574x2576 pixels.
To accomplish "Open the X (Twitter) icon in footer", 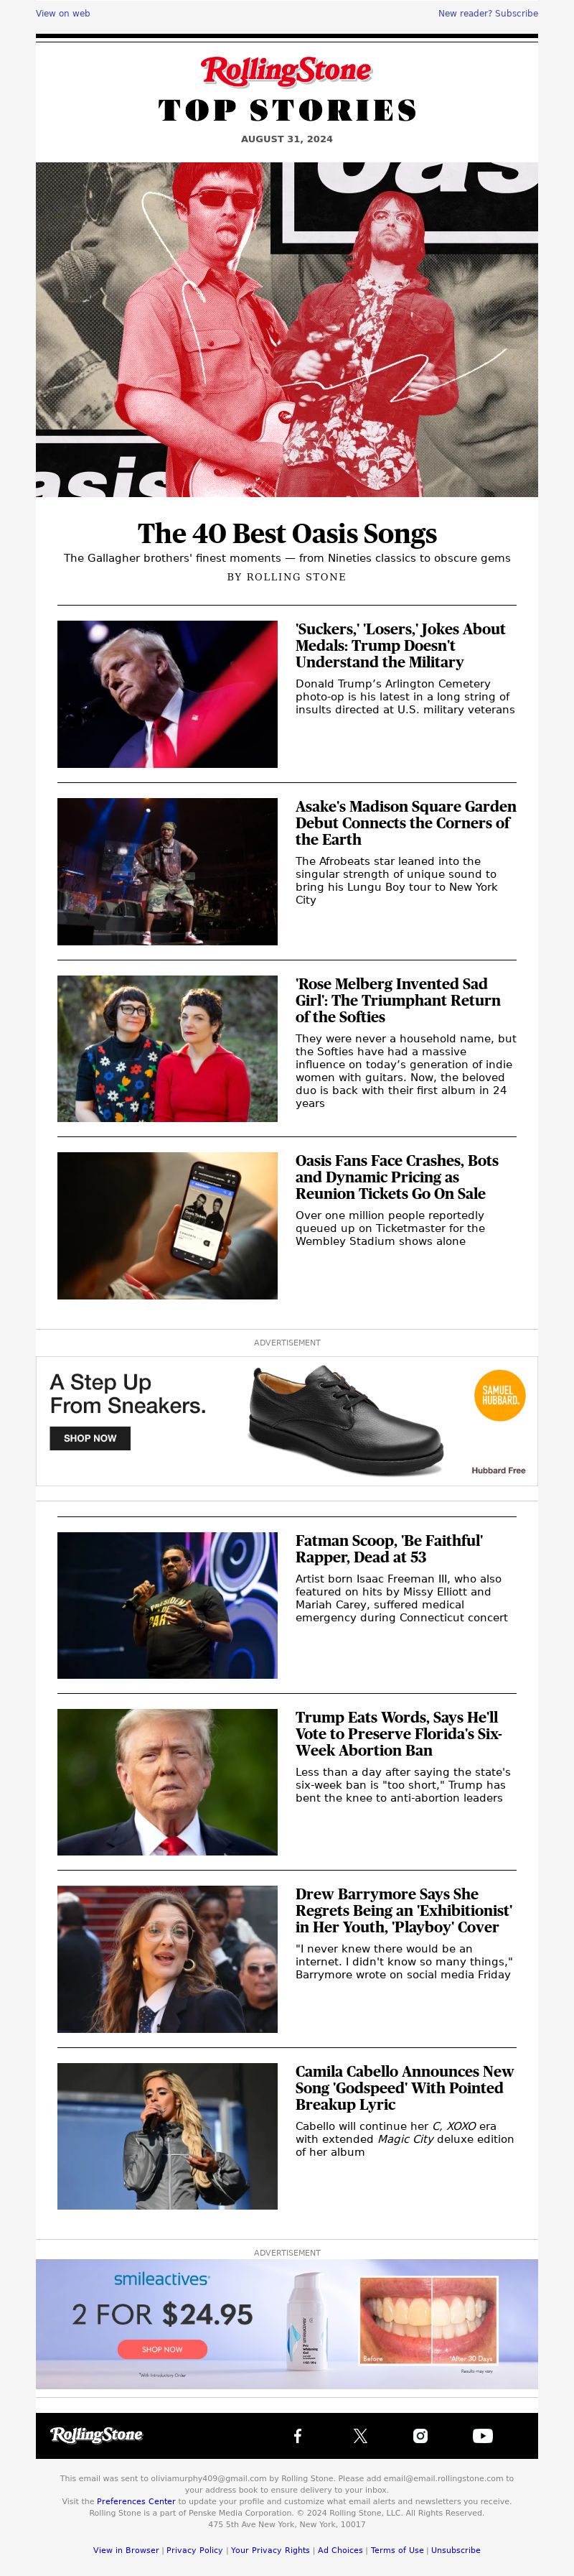I will [360, 2435].
